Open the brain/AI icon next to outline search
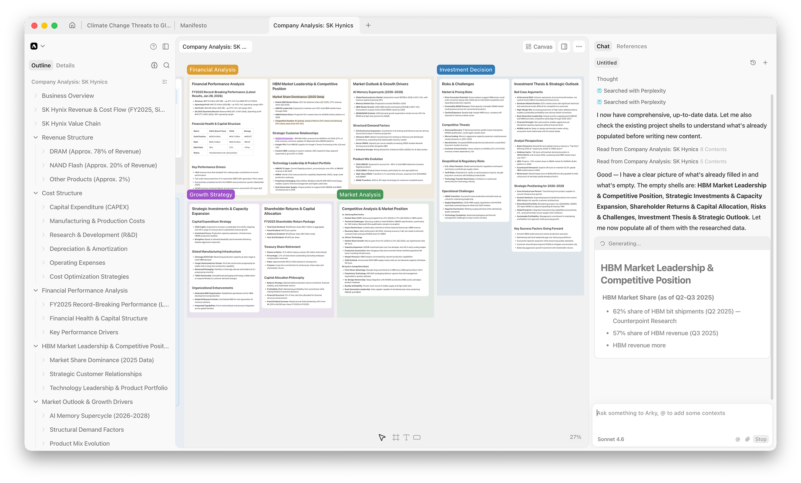Image resolution: width=801 pixels, height=483 pixels. pos(155,65)
